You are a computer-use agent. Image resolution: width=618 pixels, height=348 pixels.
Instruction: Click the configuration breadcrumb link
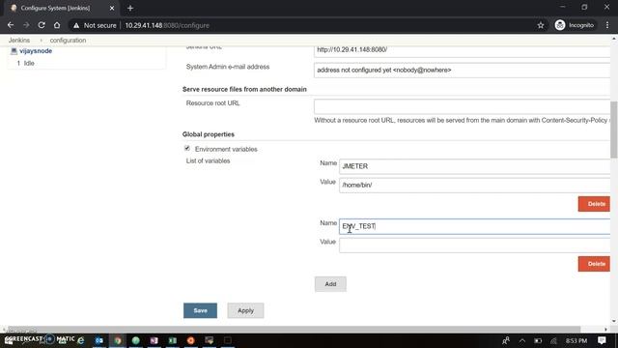pos(68,41)
